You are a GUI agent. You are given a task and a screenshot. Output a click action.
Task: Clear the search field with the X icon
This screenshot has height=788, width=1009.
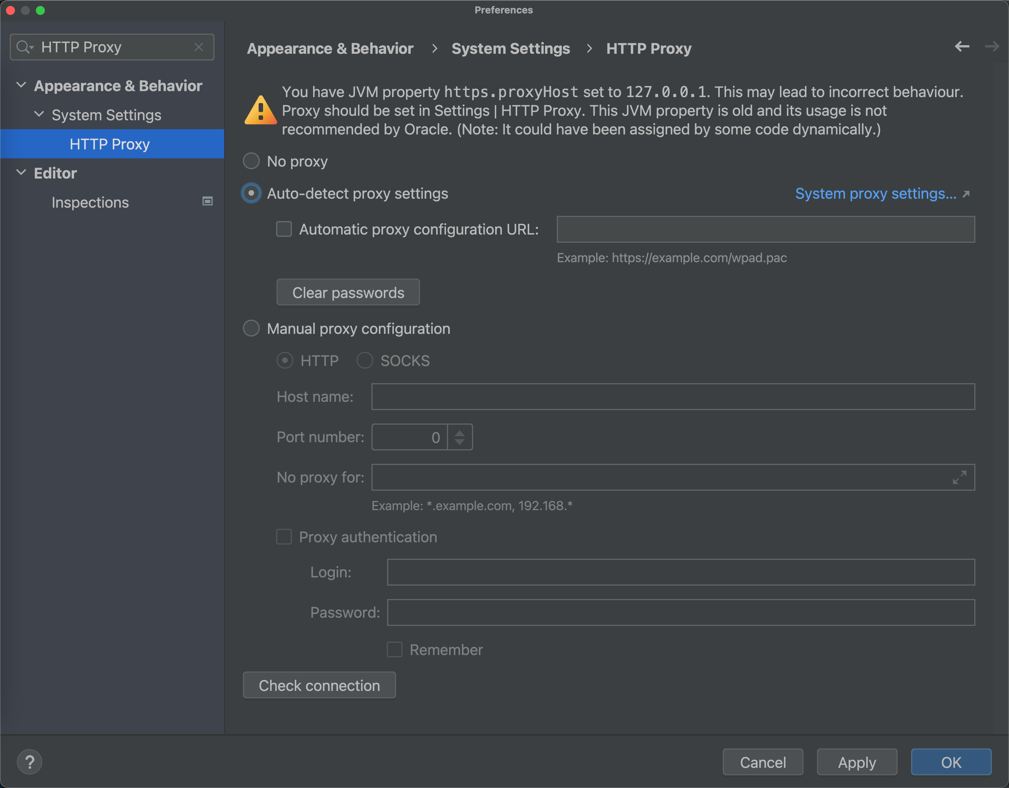(199, 47)
